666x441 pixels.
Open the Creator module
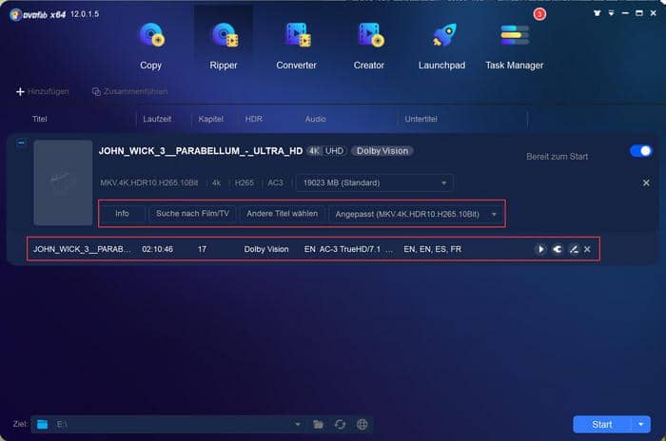tap(369, 47)
